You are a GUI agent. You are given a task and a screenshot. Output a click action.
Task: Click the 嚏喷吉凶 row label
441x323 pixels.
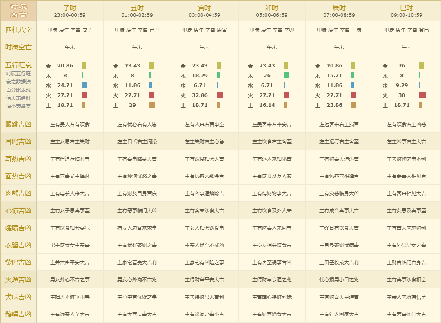pyautogui.click(x=18, y=228)
